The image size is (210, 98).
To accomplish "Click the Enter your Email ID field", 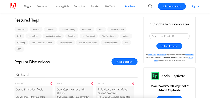I will 169,36.
